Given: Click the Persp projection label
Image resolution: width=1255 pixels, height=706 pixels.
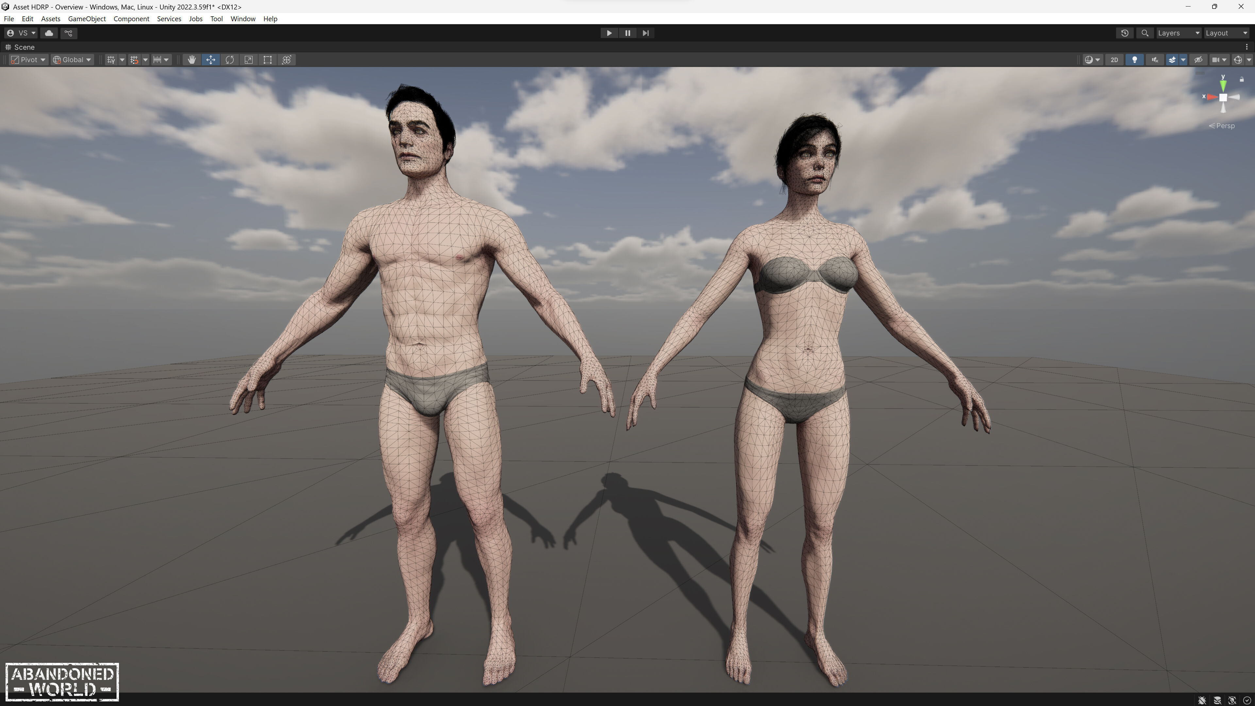Looking at the screenshot, I should (1224, 126).
